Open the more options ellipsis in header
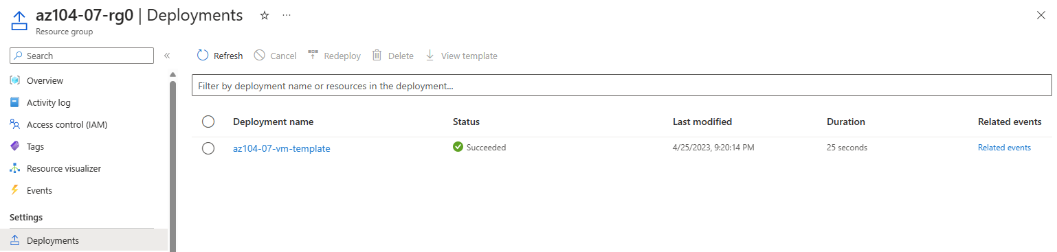Screen dimensions: 1057x252 [x=287, y=15]
